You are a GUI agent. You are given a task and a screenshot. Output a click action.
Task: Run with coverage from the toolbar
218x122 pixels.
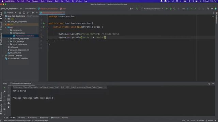174,8
